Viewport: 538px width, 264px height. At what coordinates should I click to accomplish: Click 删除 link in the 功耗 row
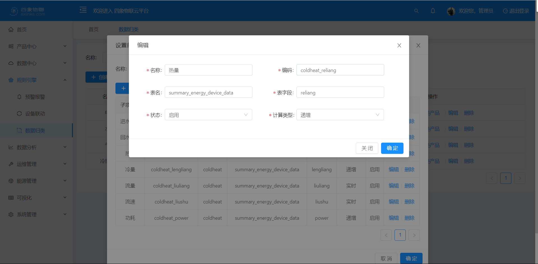(409, 218)
